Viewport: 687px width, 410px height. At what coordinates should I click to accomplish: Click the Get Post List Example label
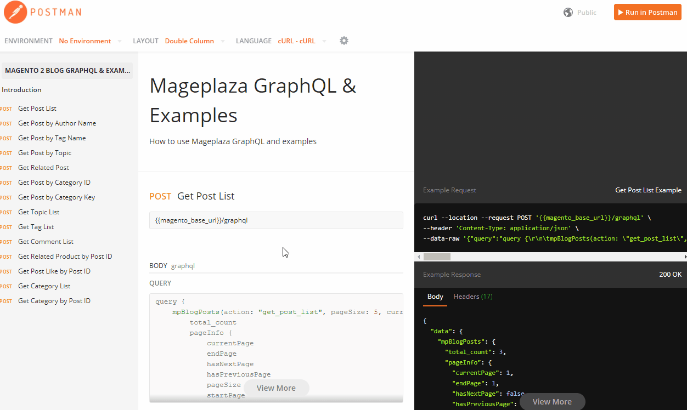tap(648, 190)
